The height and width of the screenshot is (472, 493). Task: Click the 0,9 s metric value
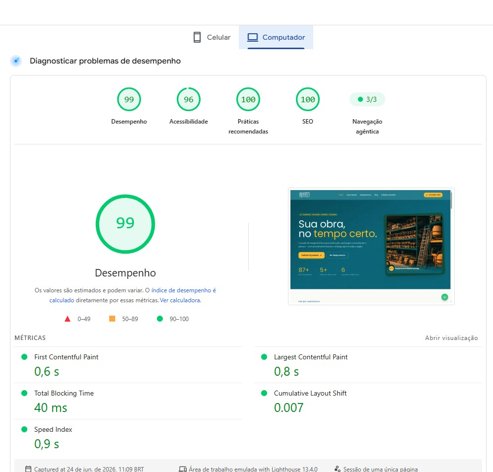47,444
